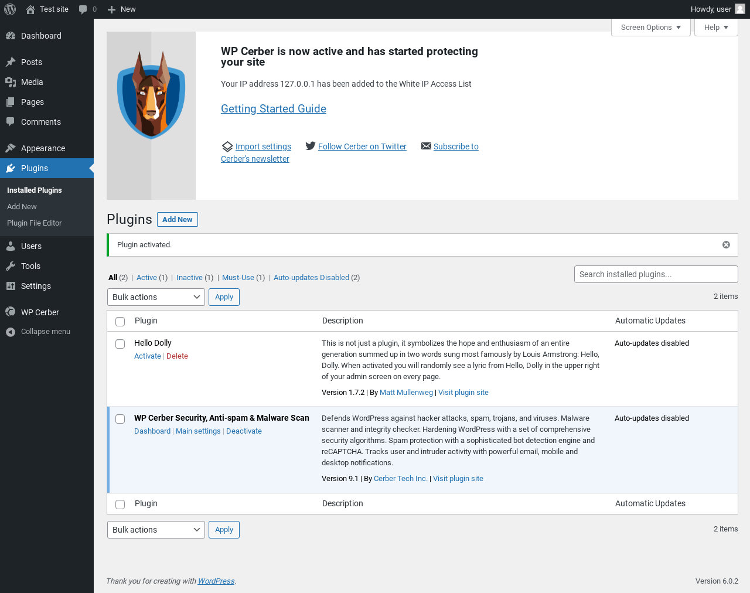Click the plus icon for New content
This screenshot has height=593, width=750.
point(111,9)
